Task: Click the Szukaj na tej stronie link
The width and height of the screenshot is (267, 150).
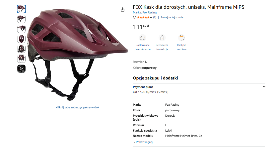Action: pyautogui.click(x=172, y=17)
